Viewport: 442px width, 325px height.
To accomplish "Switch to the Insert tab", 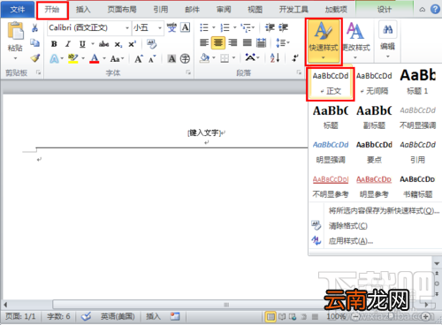I will (x=83, y=10).
